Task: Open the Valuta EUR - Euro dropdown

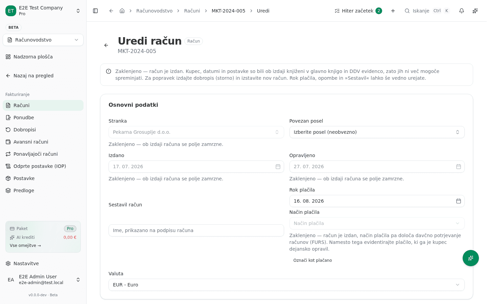Action: [286, 285]
